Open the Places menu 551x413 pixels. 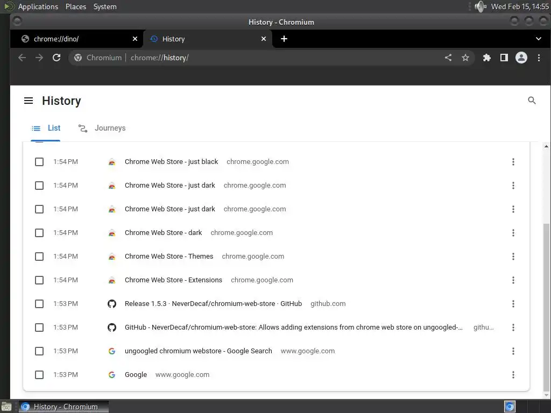[76, 6]
